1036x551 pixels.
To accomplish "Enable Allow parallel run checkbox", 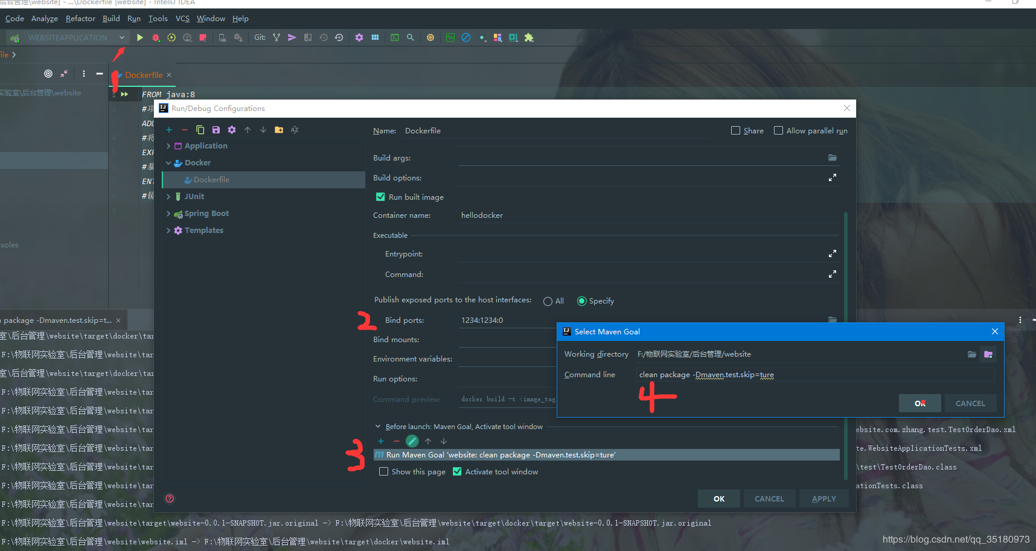I will click(778, 130).
